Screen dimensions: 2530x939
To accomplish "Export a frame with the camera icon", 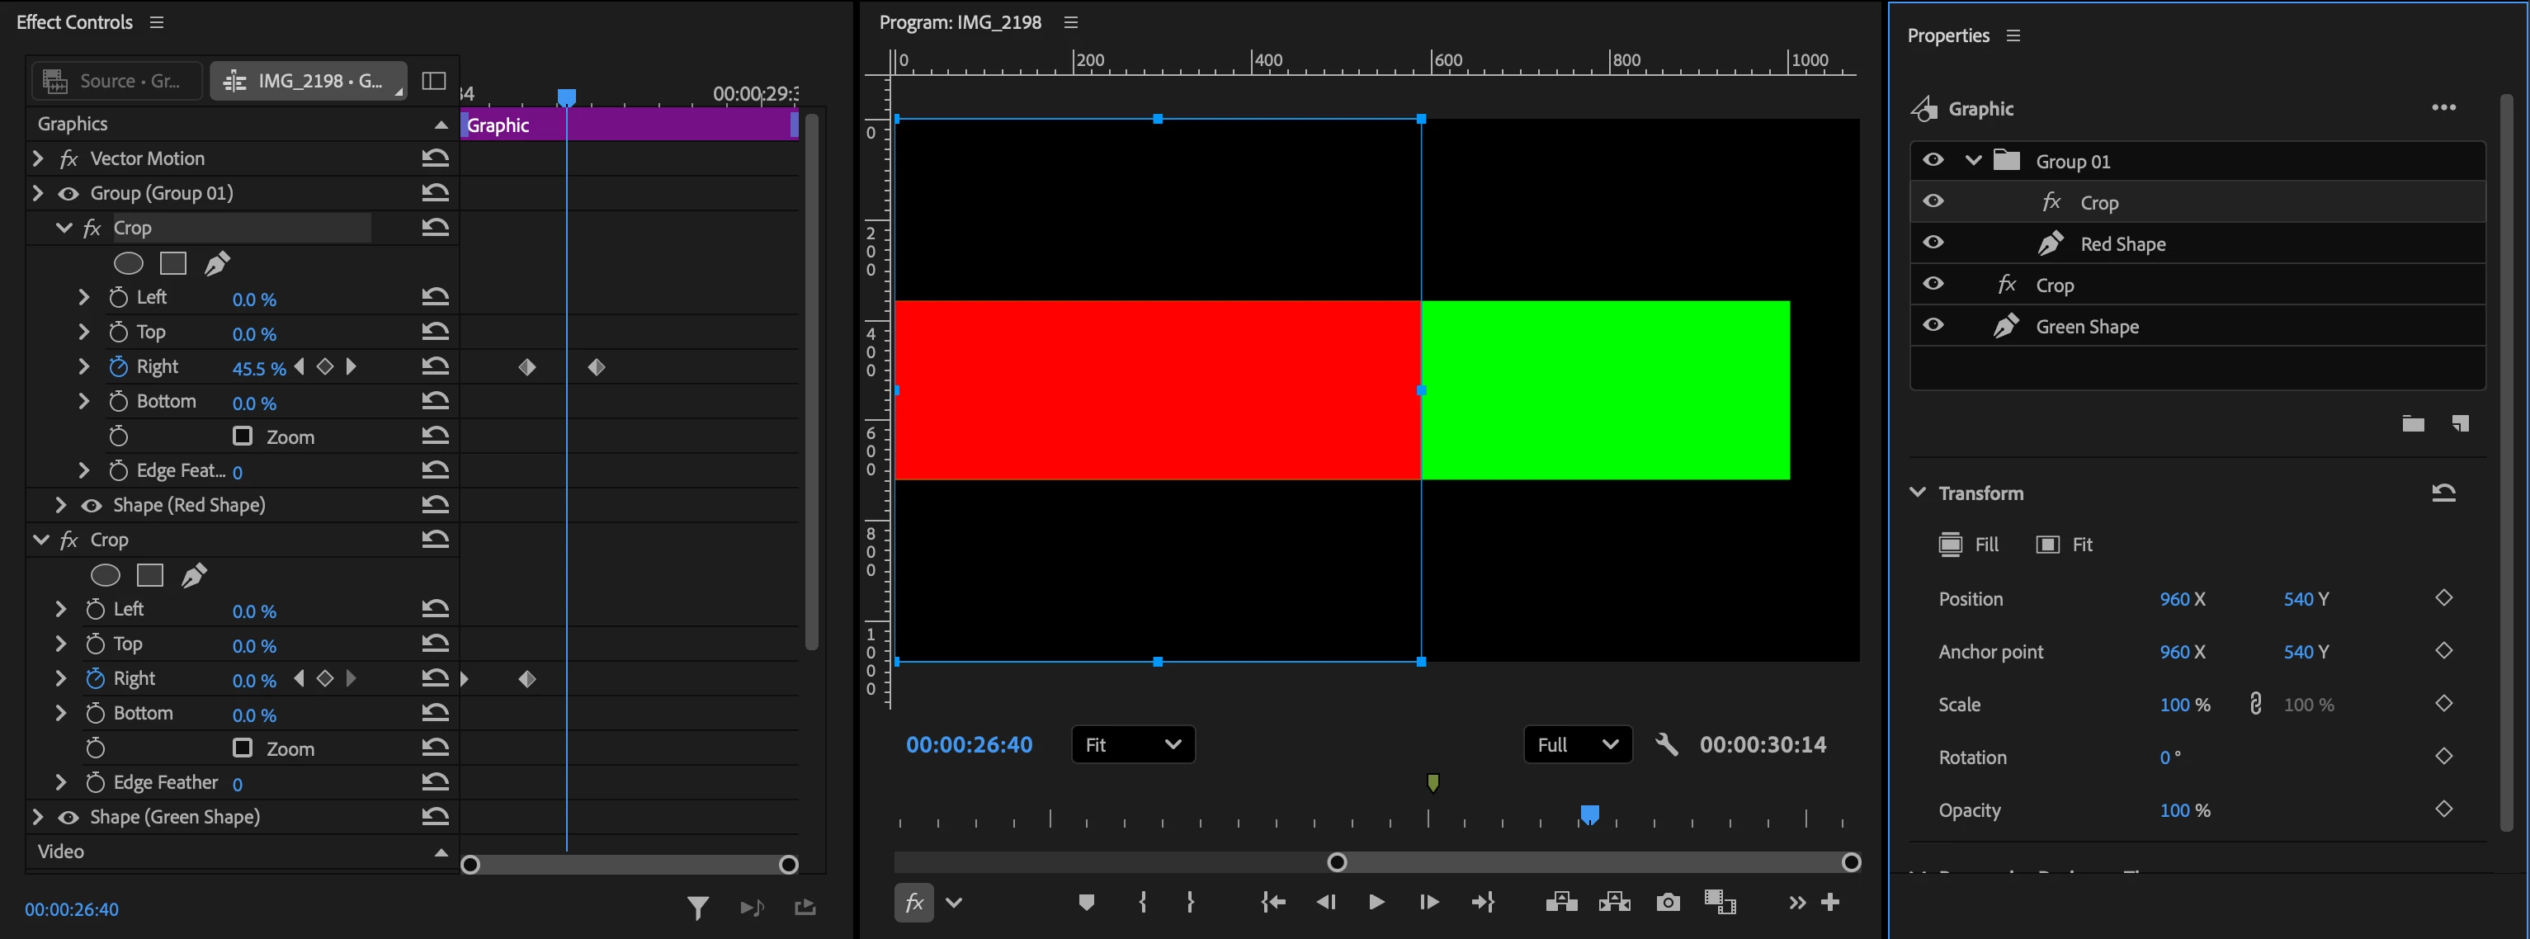I will click(x=1668, y=903).
